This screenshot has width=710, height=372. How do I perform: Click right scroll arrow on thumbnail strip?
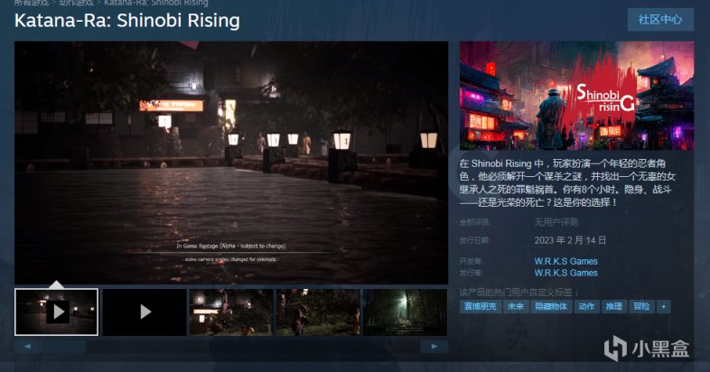coord(434,346)
